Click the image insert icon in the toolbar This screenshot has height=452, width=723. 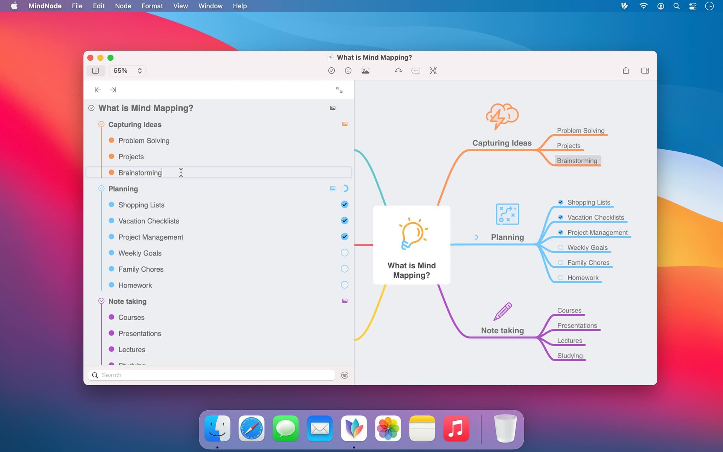pyautogui.click(x=366, y=70)
